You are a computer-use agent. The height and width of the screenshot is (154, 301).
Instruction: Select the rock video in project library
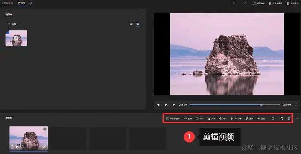pos(16,38)
